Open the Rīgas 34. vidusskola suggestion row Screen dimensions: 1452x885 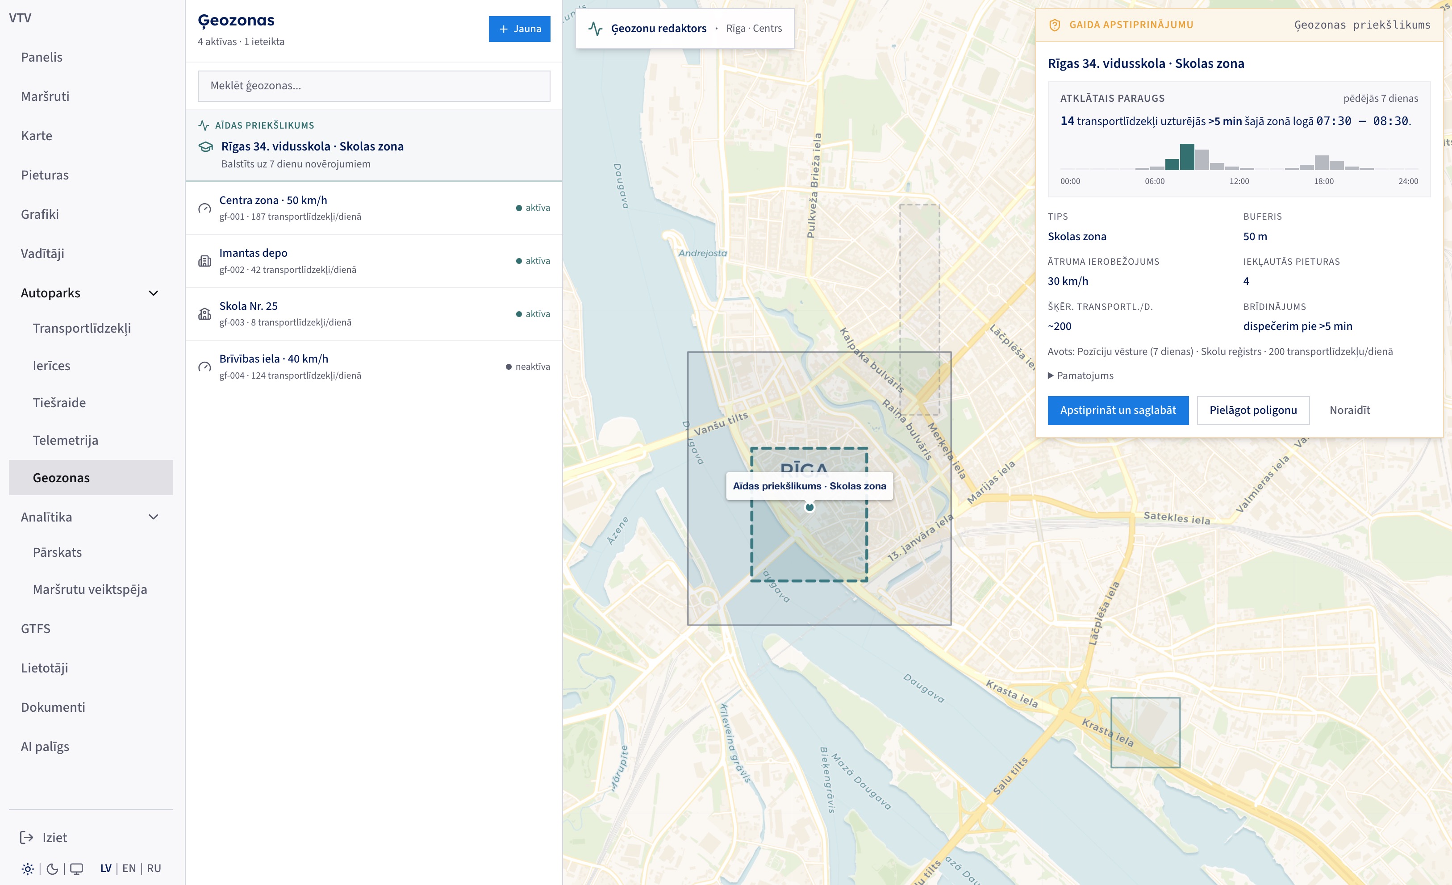[374, 146]
